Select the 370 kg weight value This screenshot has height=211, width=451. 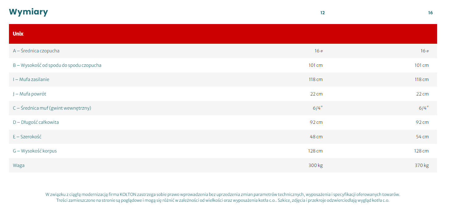click(422, 165)
